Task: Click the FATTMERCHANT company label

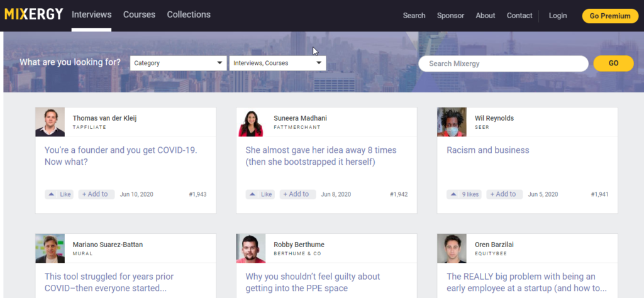Action: point(297,127)
